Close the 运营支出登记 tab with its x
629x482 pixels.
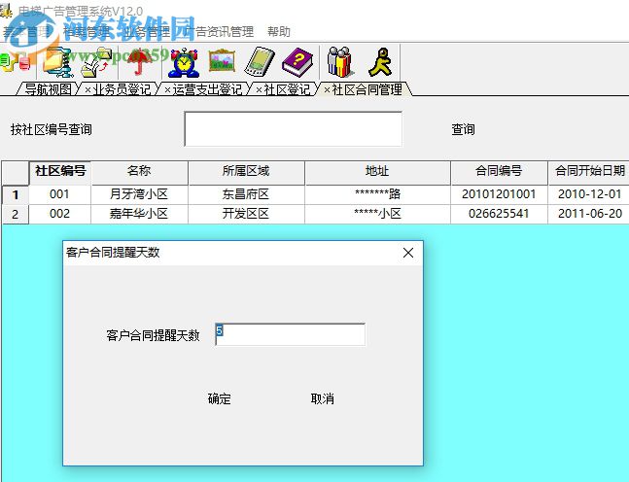167,89
